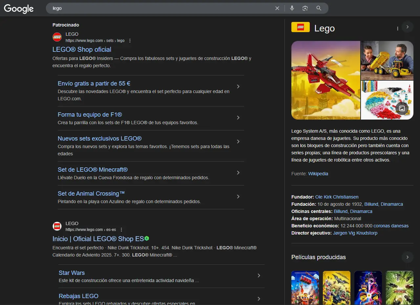Open three-dot menu beside sponsored lego.com URL
The image size is (420, 305).
(x=130, y=41)
